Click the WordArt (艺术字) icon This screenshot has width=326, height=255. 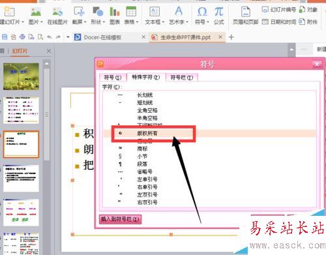[x=179, y=11]
